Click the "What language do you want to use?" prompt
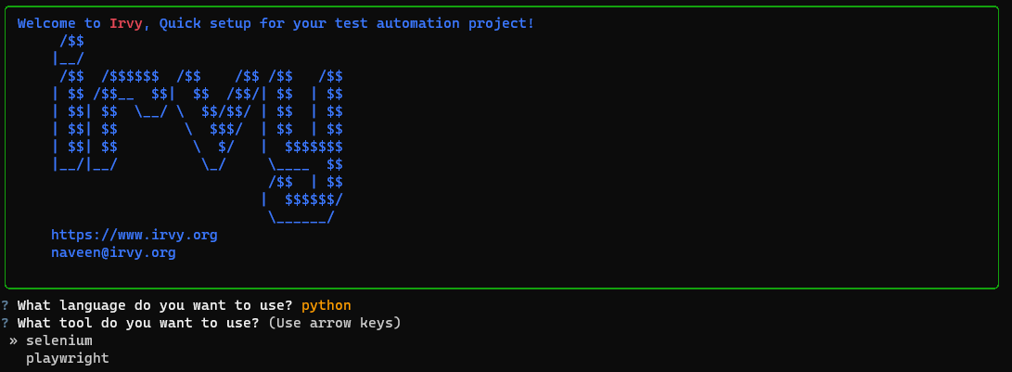1012x372 pixels. [155, 305]
